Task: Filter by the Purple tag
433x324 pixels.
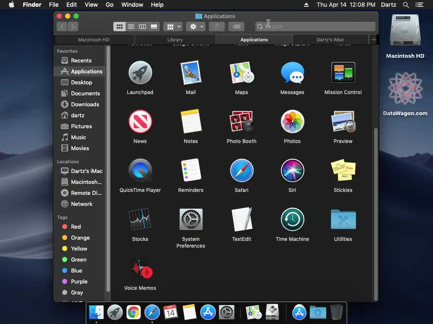Action: click(x=79, y=281)
